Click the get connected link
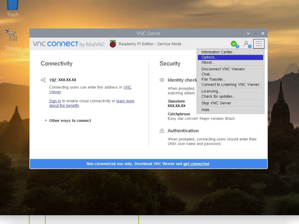 (x=196, y=164)
